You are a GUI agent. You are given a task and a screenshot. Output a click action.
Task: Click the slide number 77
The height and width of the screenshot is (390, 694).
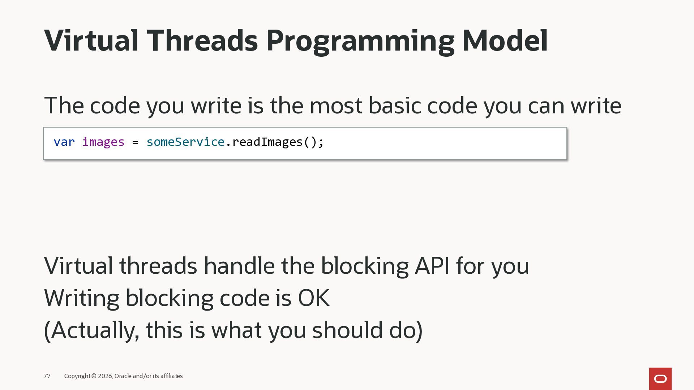tap(47, 376)
